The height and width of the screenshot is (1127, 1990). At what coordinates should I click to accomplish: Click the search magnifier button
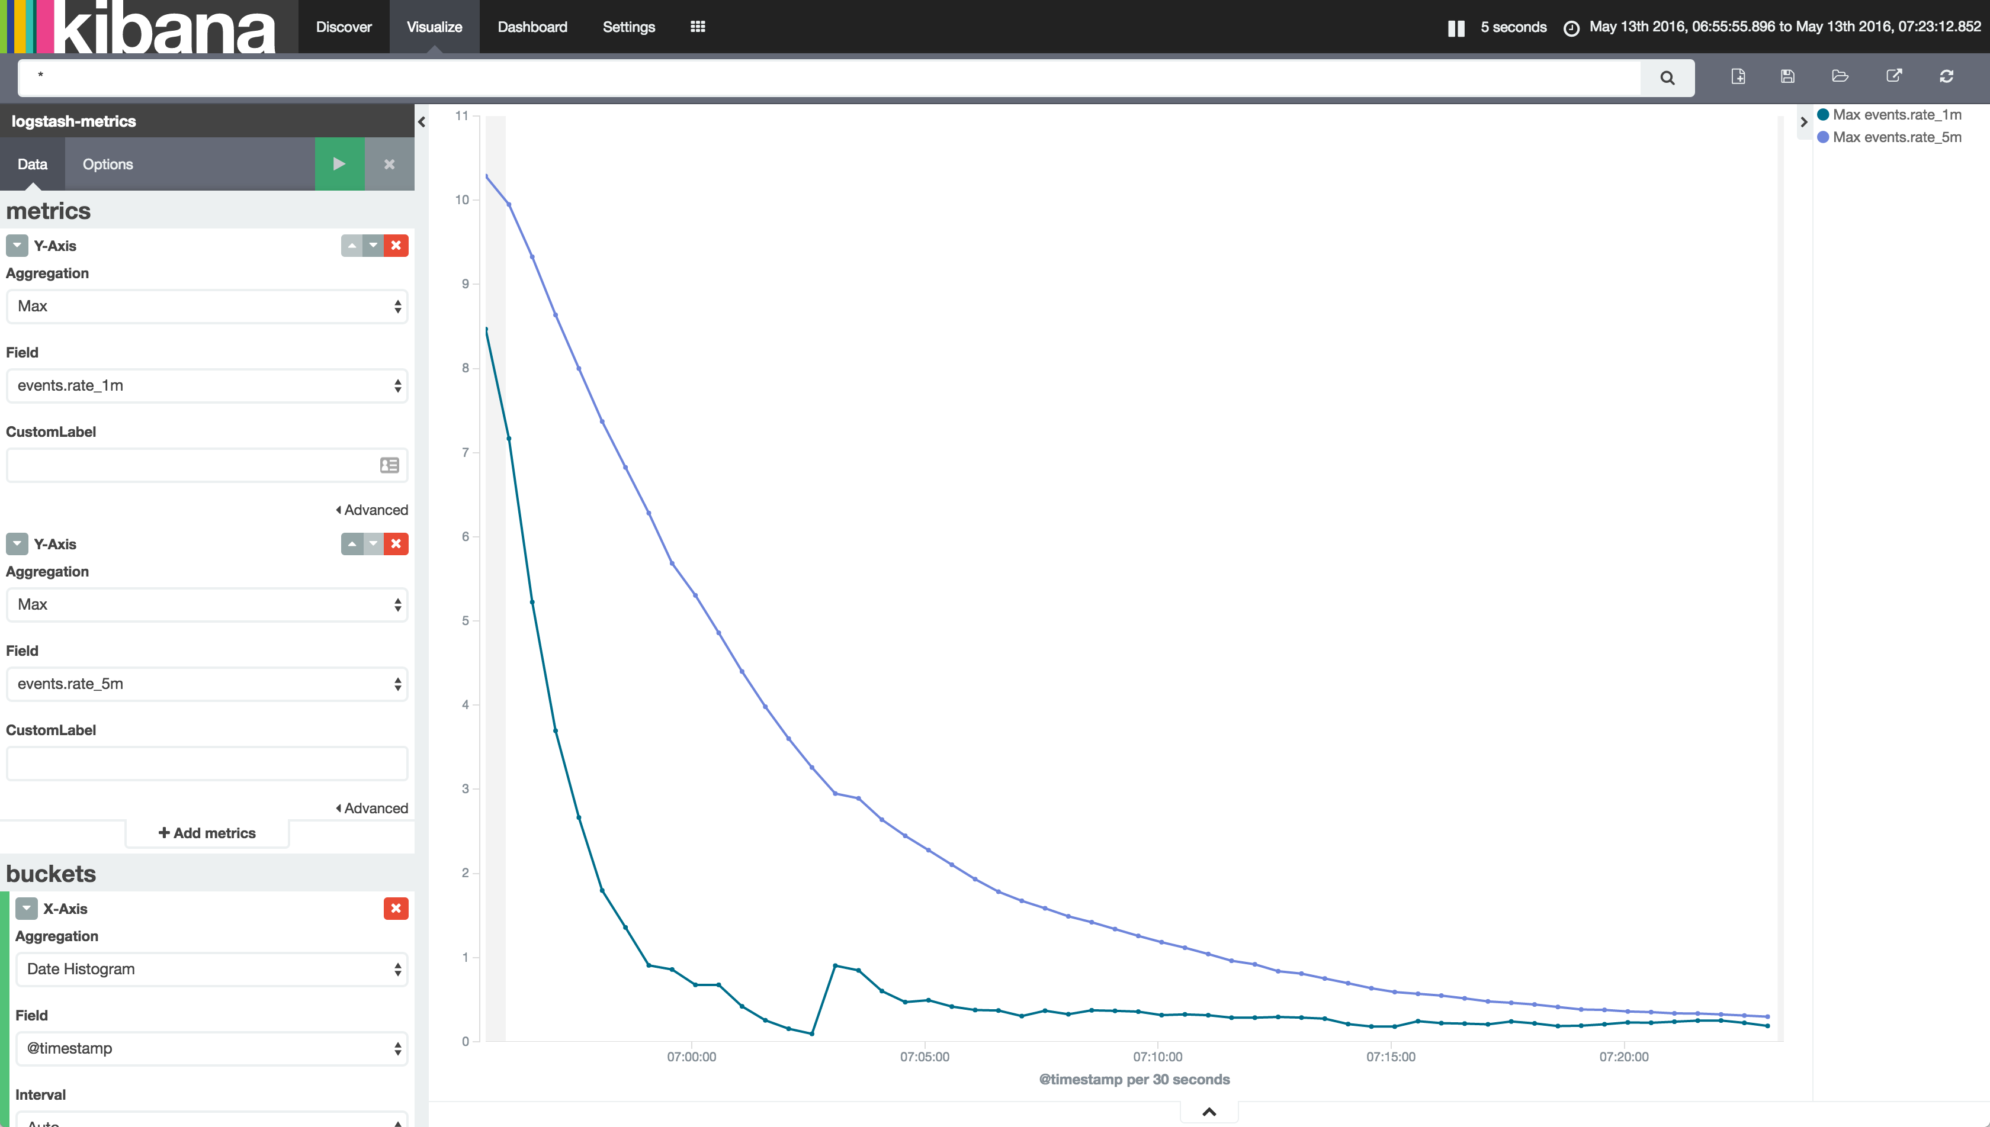(x=1667, y=78)
